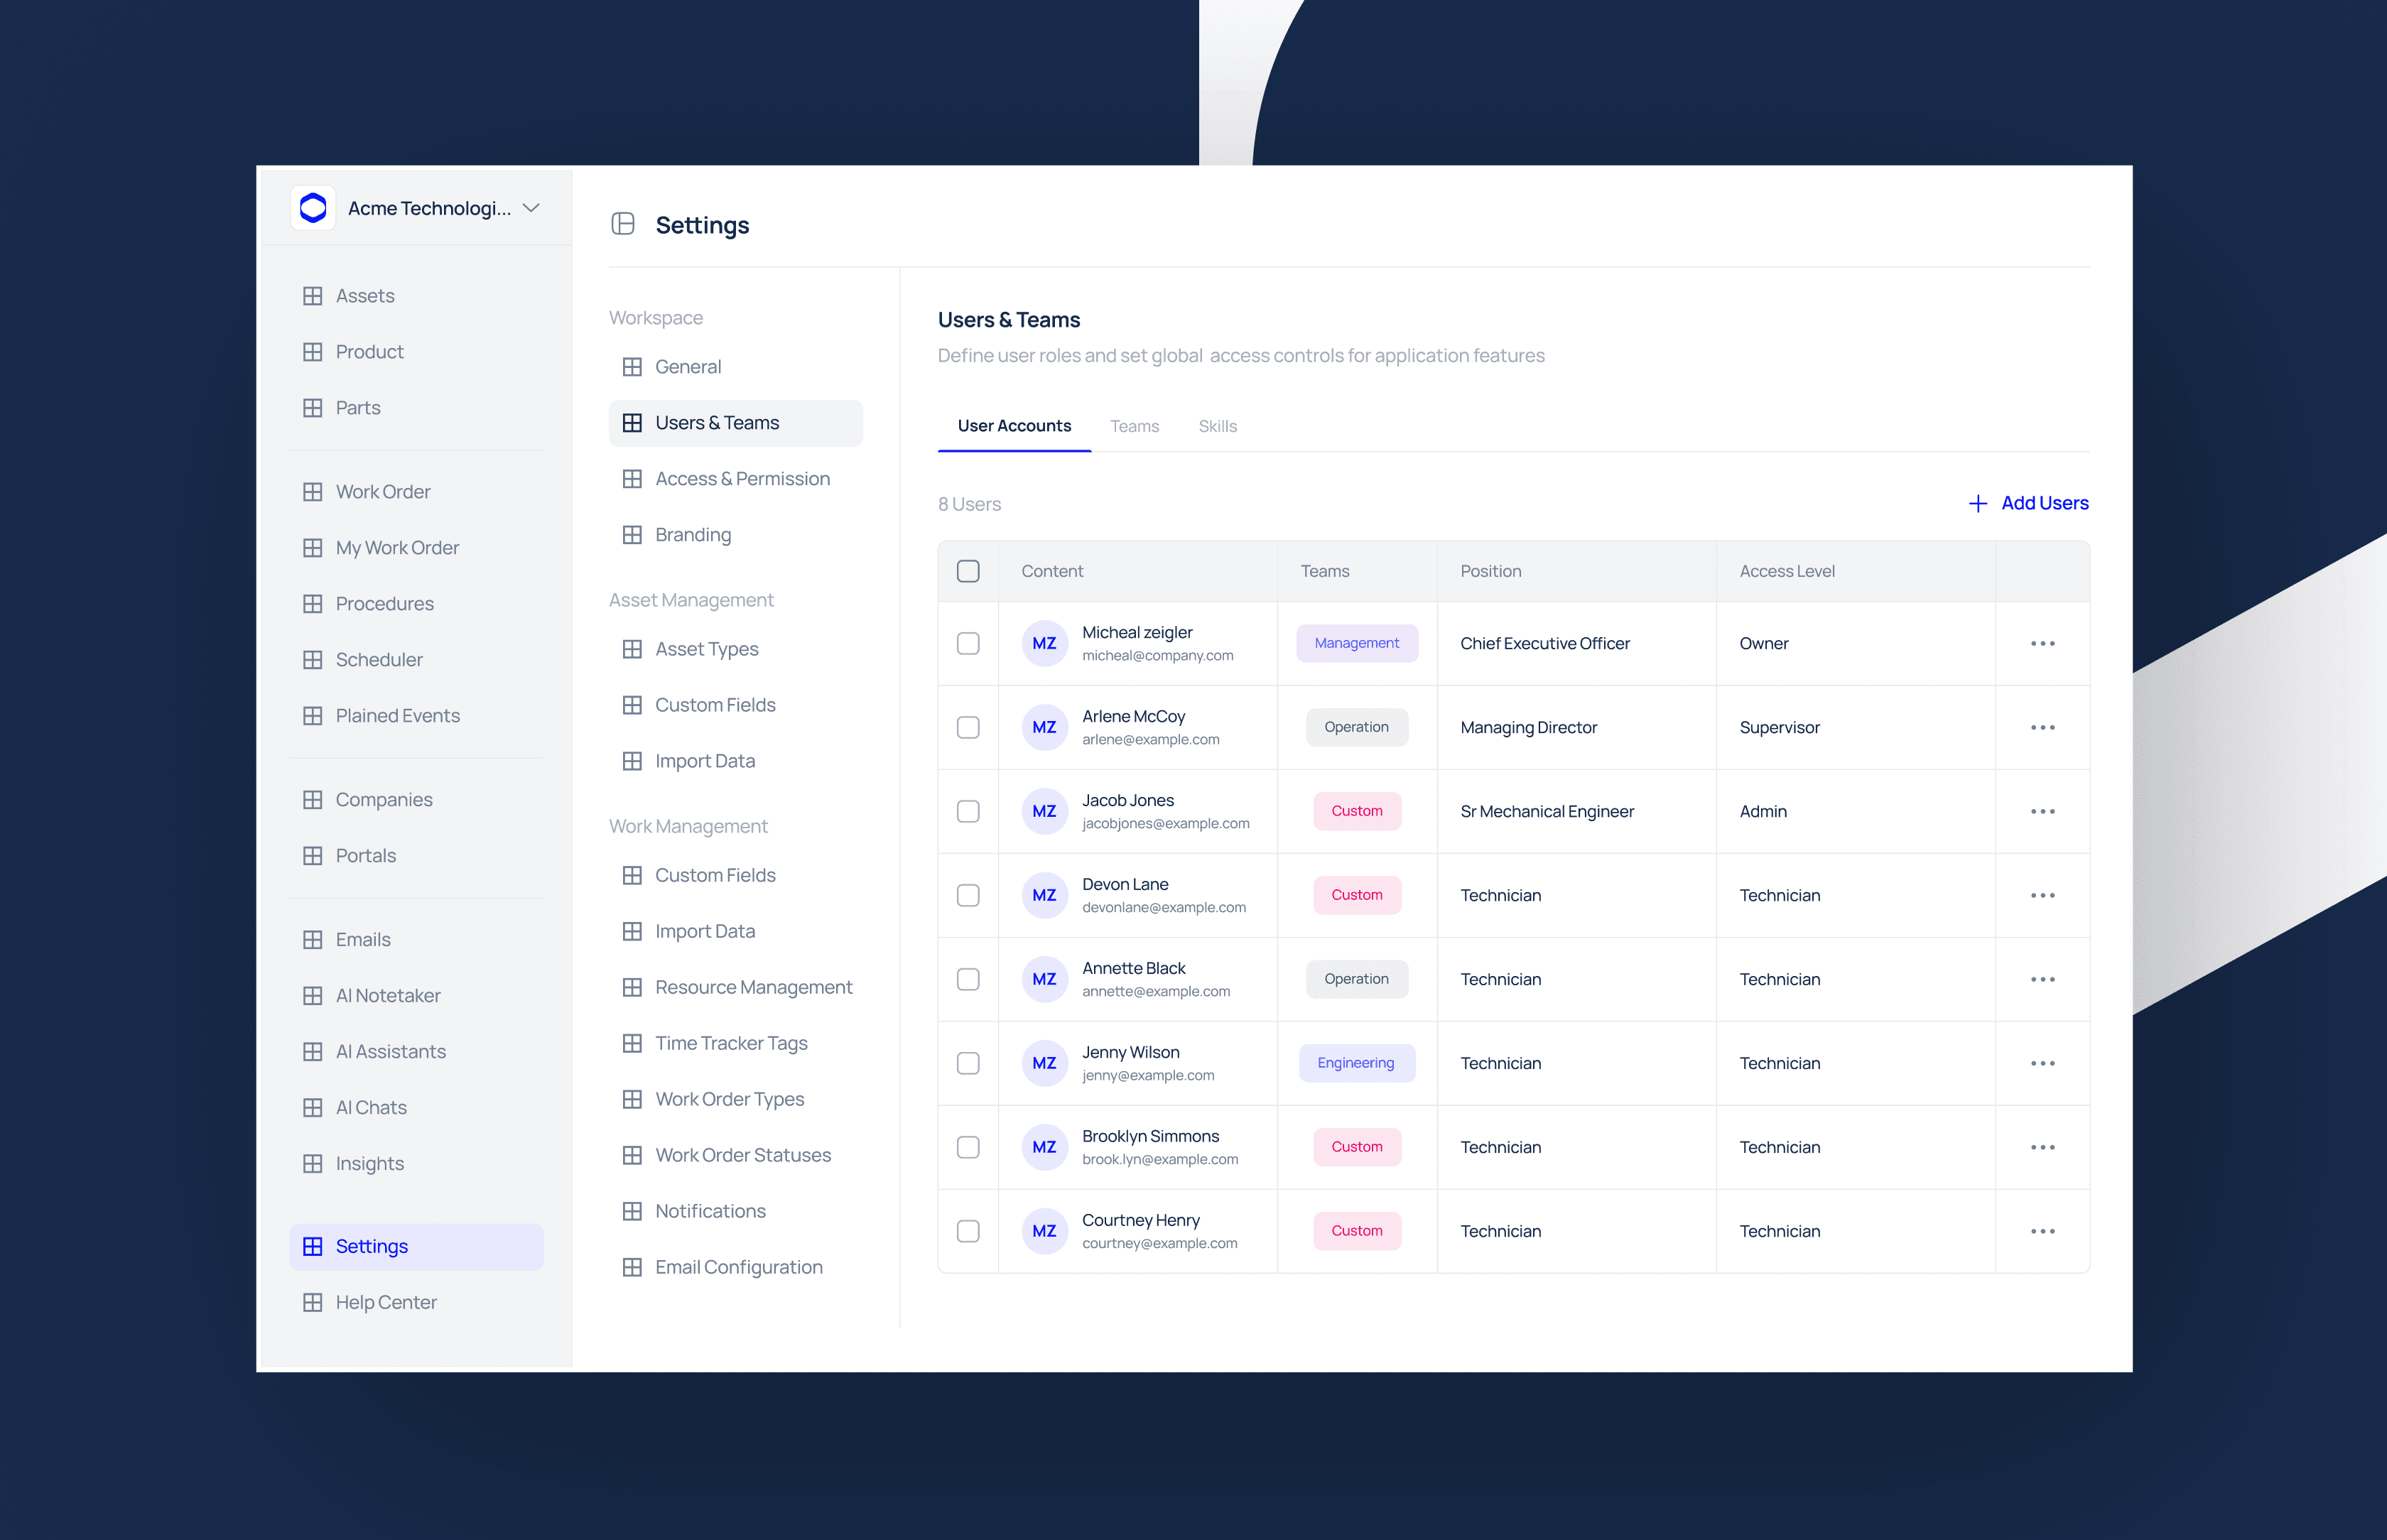Toggle the sidebar panel icon beside Settings
Viewport: 2387px width, 1540px height.
pos(623,224)
